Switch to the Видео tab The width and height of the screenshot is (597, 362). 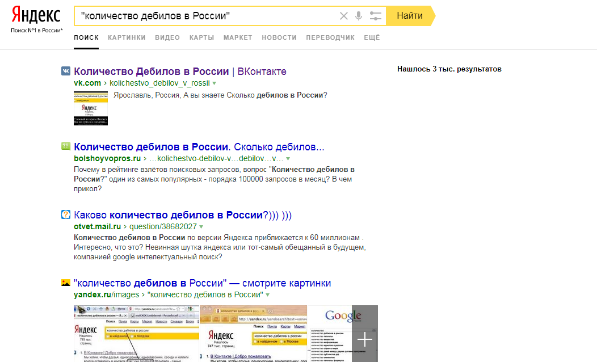click(167, 37)
